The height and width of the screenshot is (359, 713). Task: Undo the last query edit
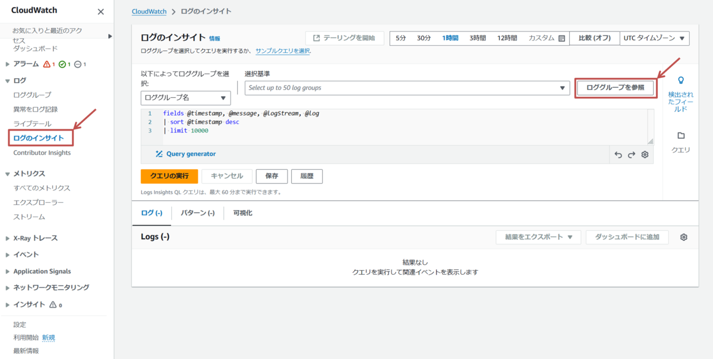618,154
